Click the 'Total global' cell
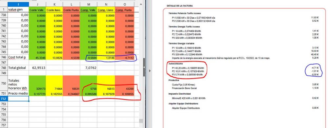The height and width of the screenshot is (128, 328). [18, 68]
